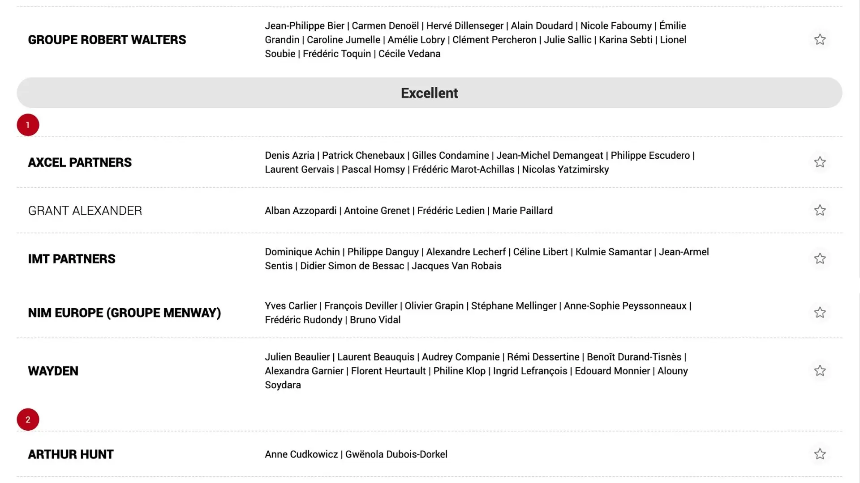Favorite Axcel Partners with star icon
Image resolution: width=860 pixels, height=483 pixels.
pyautogui.click(x=820, y=162)
